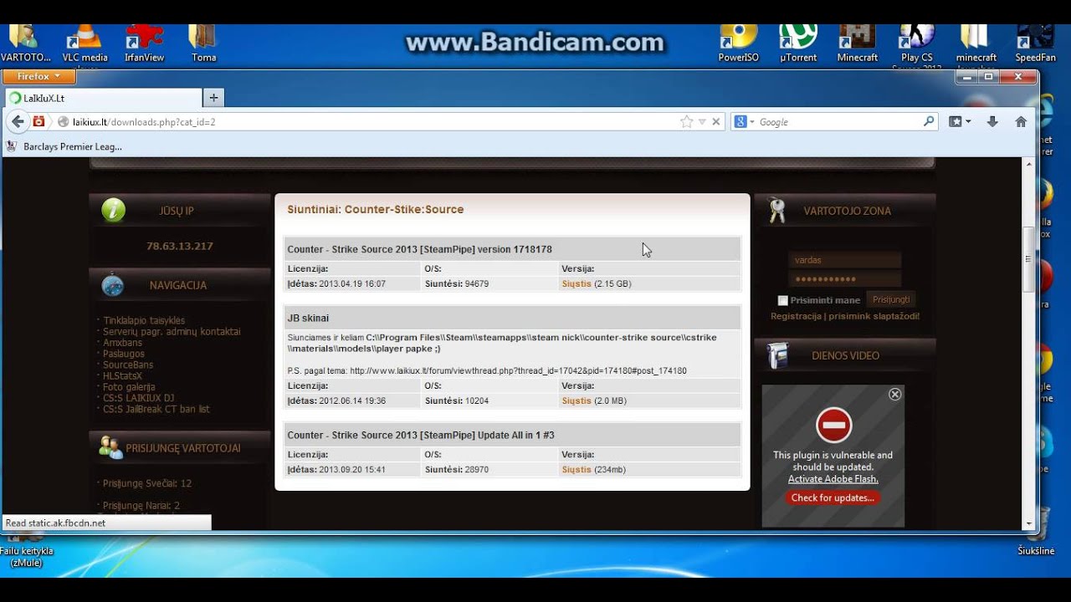
Task: Open CS:S LAIKIUX DJ link
Action: (138, 398)
